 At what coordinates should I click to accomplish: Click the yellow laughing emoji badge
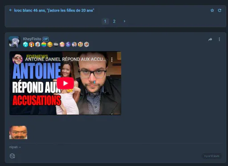(50, 44)
